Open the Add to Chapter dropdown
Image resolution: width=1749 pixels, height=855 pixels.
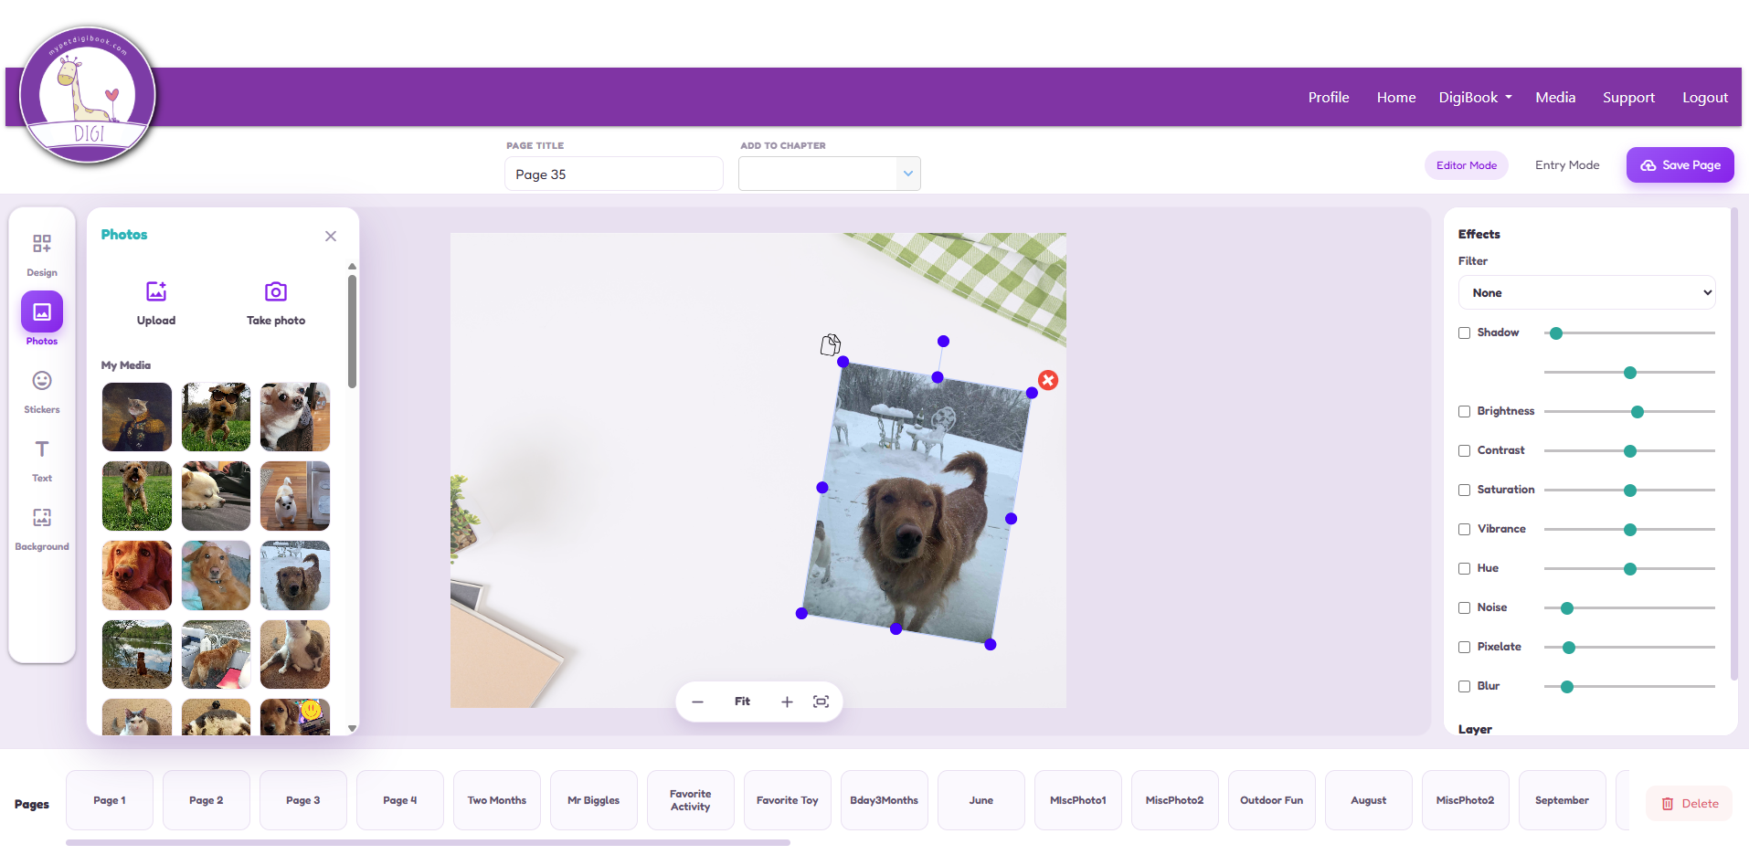pyautogui.click(x=830, y=174)
